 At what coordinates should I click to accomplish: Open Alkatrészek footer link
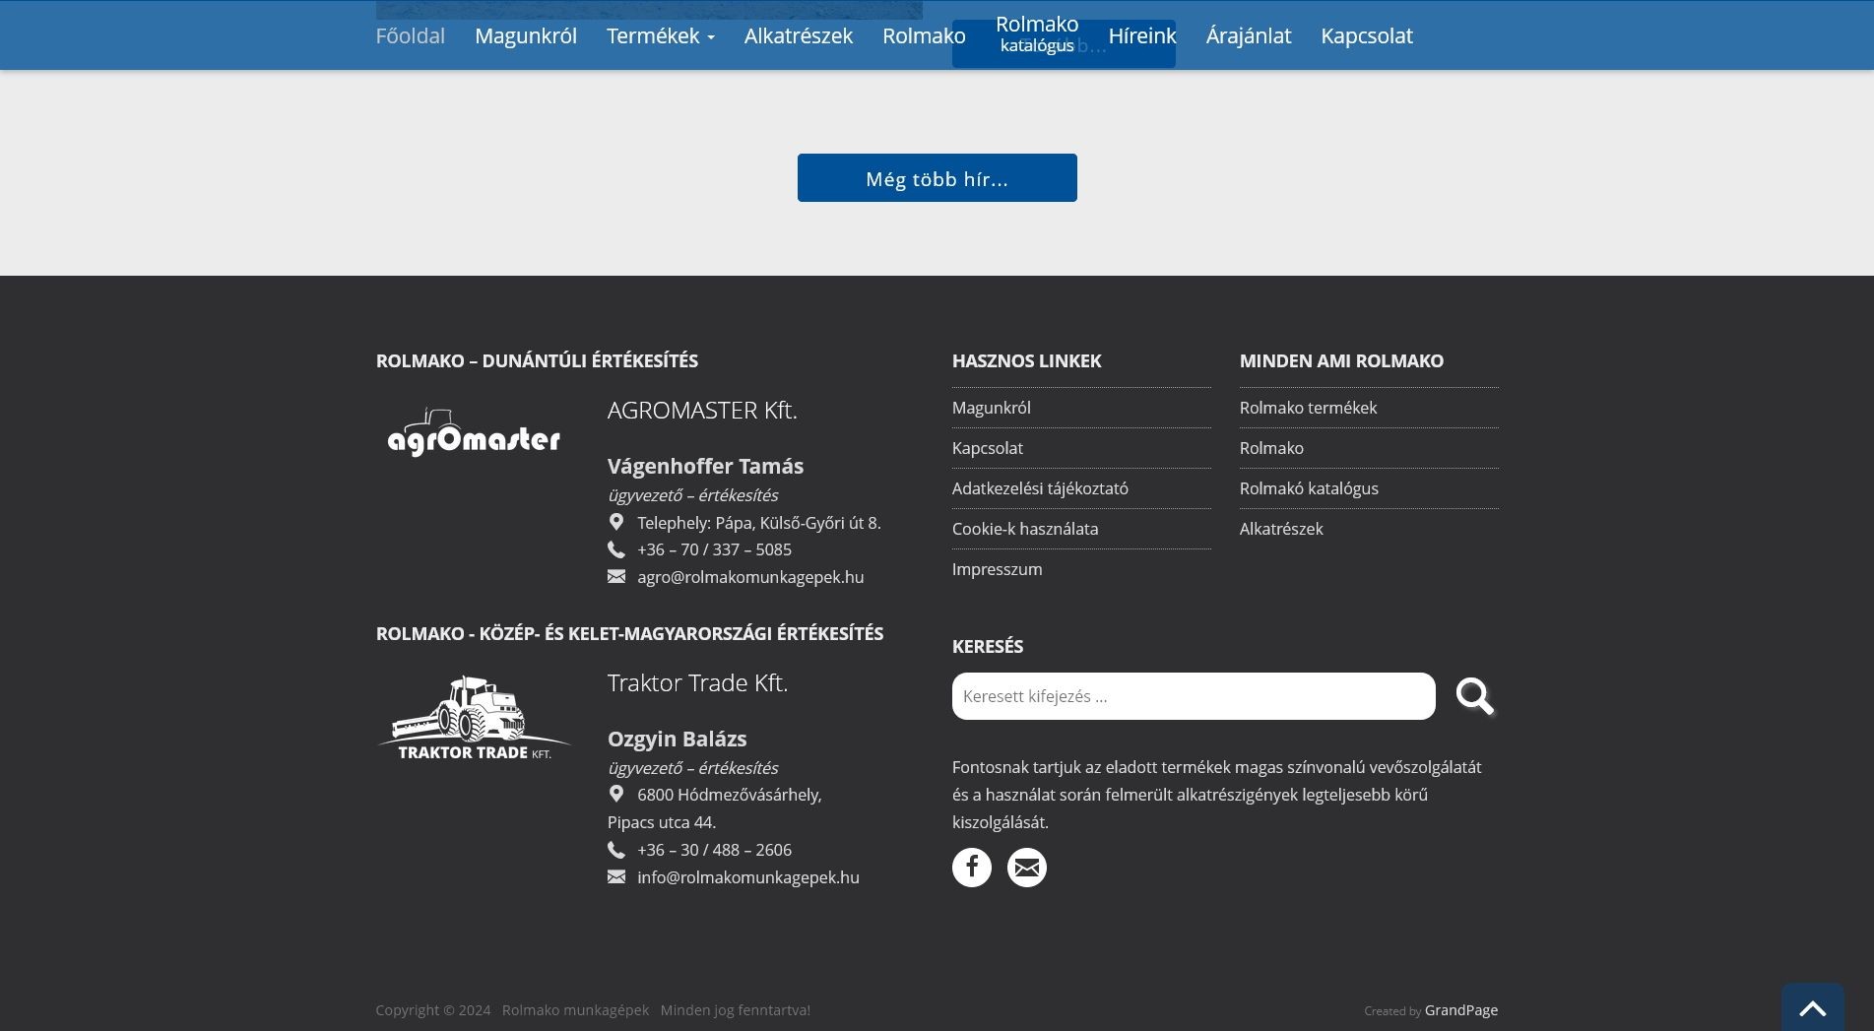(1281, 529)
